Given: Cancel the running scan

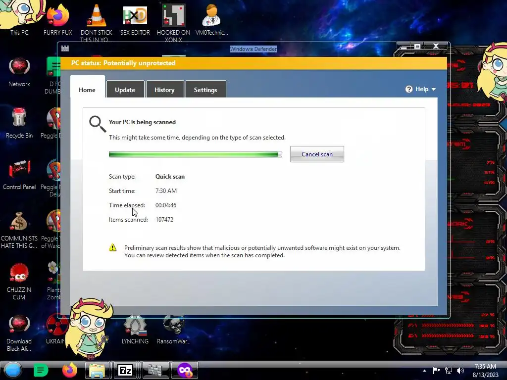Looking at the screenshot, I should pos(317,154).
